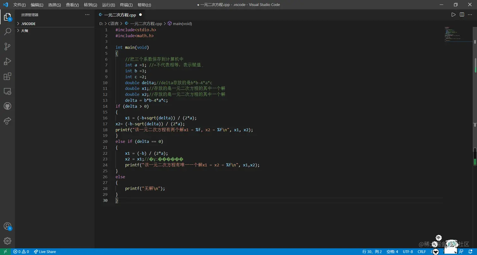Viewport: 477px width, 255px height.
Task: Open Explorer panel views and more actions ellipsis
Action: [87, 15]
